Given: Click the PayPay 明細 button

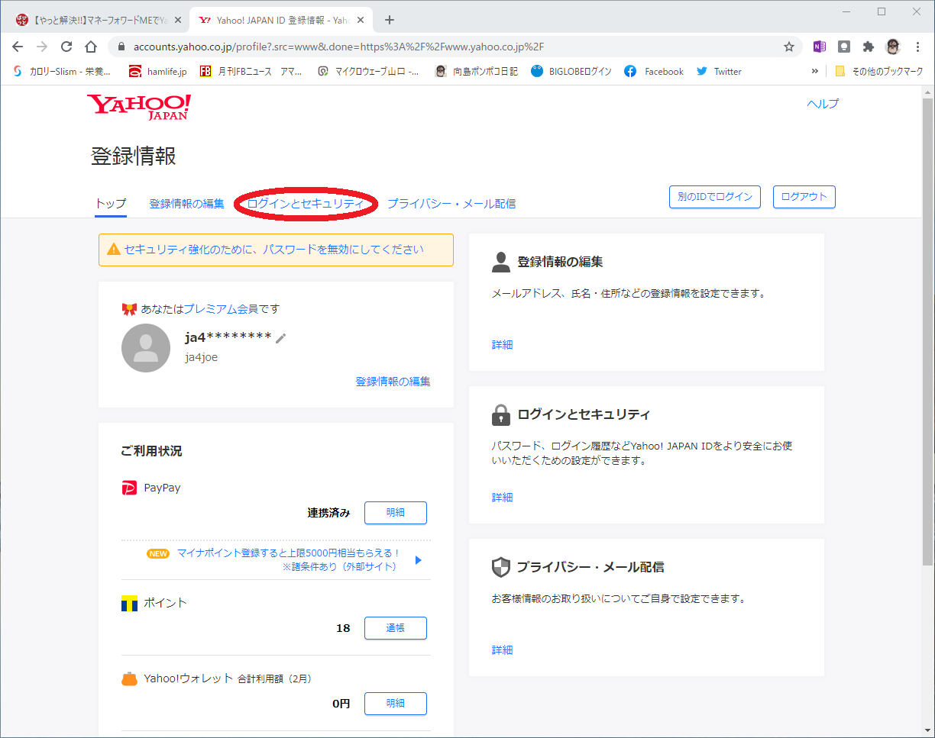Looking at the screenshot, I should pos(396,513).
